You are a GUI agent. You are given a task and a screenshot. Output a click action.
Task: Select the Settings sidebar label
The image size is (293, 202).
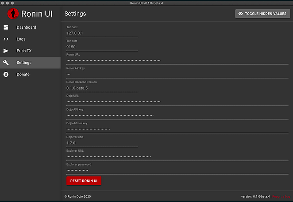tap(24, 63)
